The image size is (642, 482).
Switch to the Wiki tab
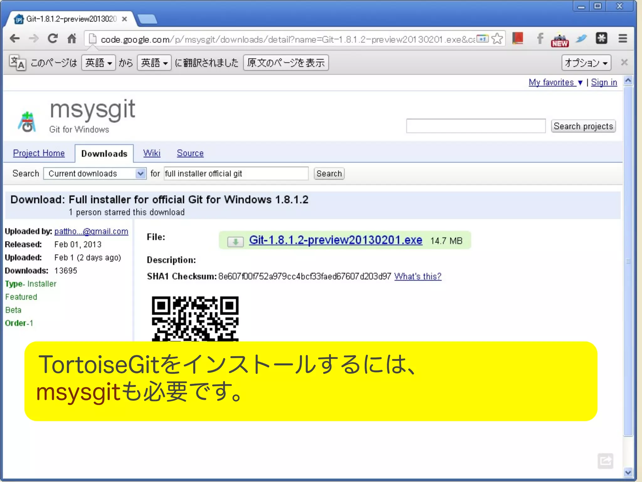pyautogui.click(x=152, y=153)
